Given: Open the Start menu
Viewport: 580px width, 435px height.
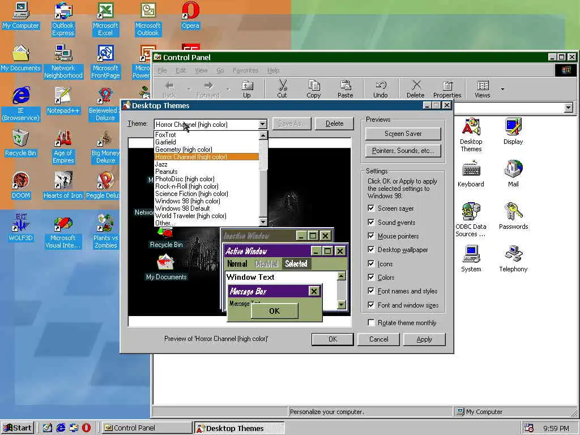Looking at the screenshot, I should coord(18,428).
